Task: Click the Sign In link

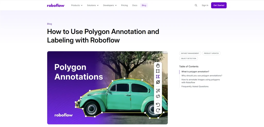Action: click(205, 5)
